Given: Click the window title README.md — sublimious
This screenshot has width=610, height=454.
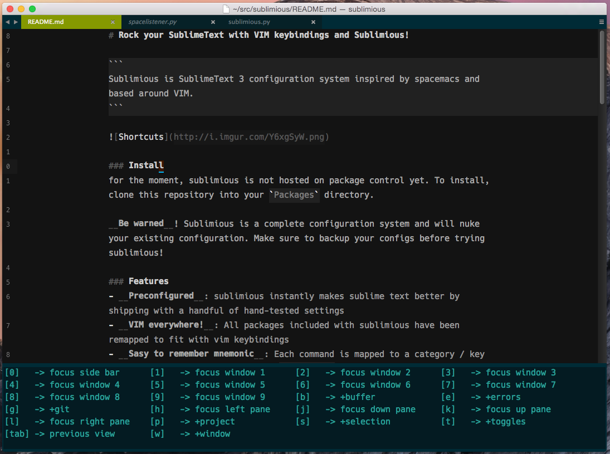Looking at the screenshot, I should click(309, 9).
